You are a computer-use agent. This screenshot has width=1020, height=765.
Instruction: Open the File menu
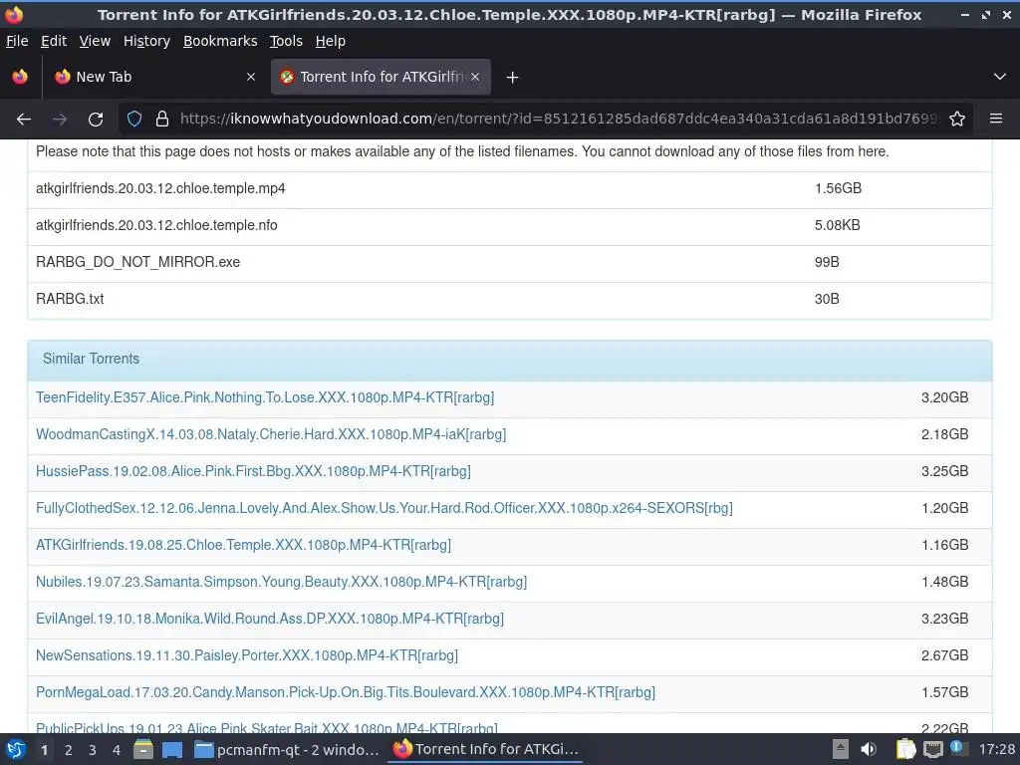pos(17,41)
